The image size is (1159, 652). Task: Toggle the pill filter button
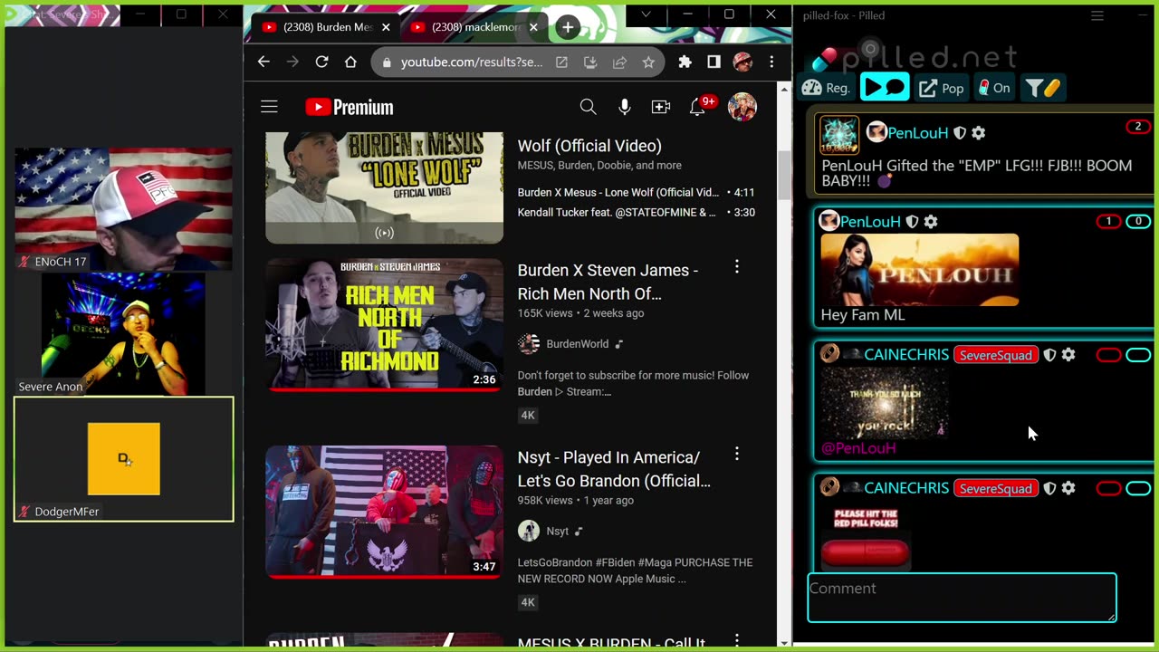(x=1042, y=88)
